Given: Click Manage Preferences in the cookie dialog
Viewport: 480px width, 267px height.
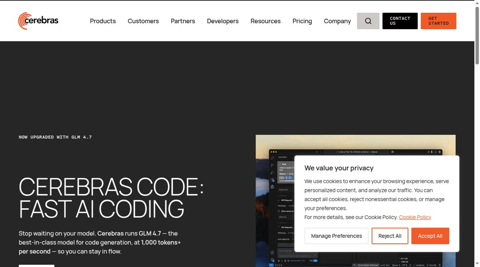Looking at the screenshot, I should [336, 236].
